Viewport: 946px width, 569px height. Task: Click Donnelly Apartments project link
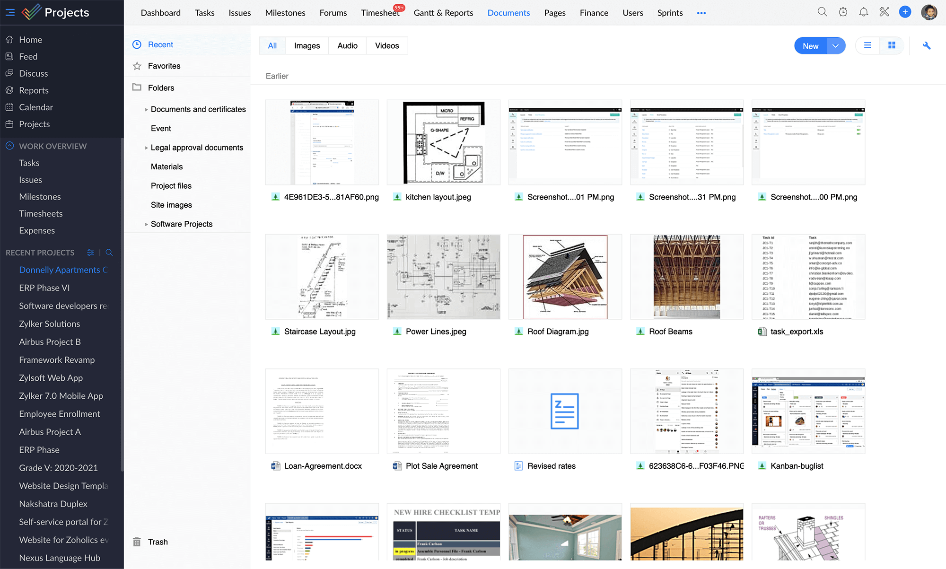point(63,270)
